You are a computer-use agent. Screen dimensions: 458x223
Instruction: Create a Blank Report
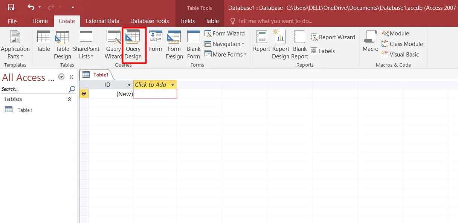299,44
